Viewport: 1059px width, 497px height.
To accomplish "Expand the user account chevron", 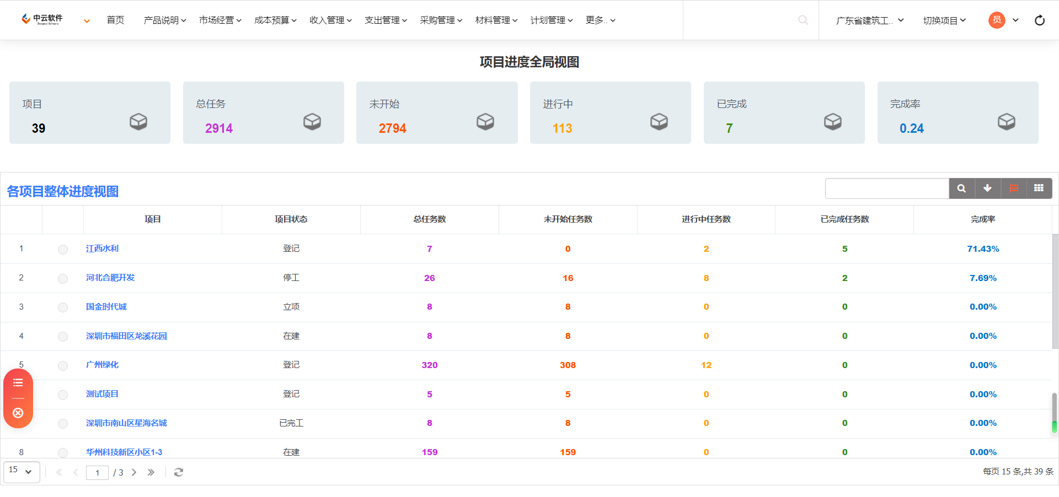I will (1015, 20).
